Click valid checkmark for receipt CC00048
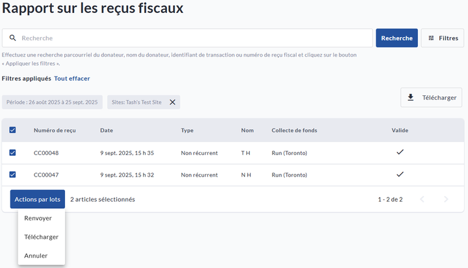This screenshot has height=268, width=468. (400, 153)
